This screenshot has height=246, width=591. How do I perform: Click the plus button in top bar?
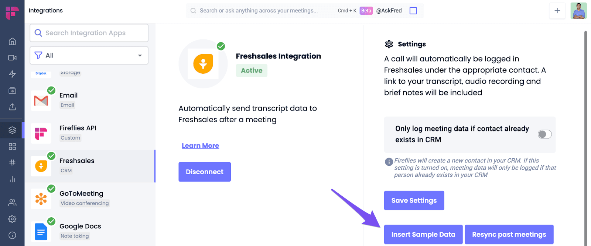pos(557,11)
